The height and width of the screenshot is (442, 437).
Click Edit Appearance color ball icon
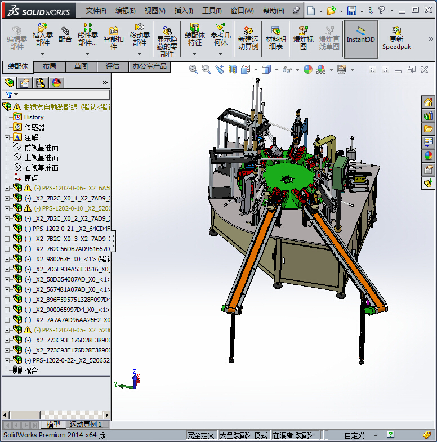coord(308,69)
